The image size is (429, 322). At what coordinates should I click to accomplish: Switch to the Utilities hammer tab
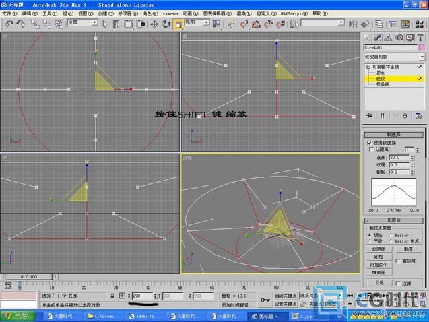click(x=420, y=38)
